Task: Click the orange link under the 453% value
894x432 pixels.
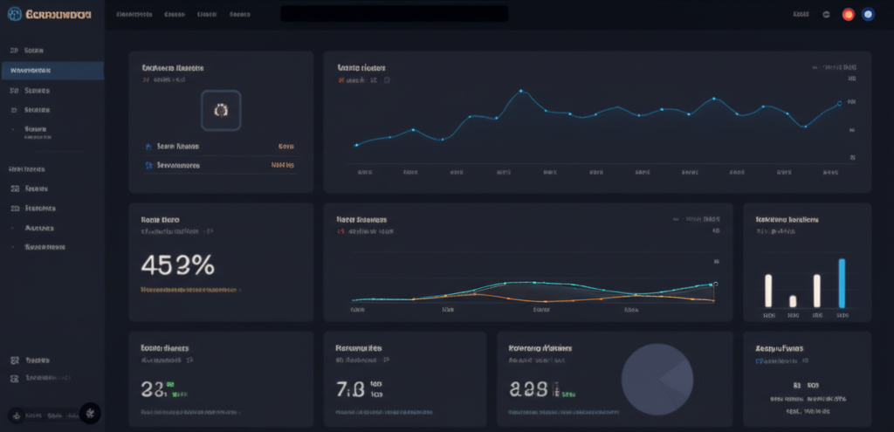Action: point(189,289)
